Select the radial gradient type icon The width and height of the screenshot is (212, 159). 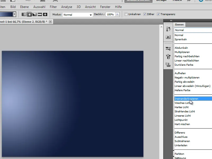point(29,14)
